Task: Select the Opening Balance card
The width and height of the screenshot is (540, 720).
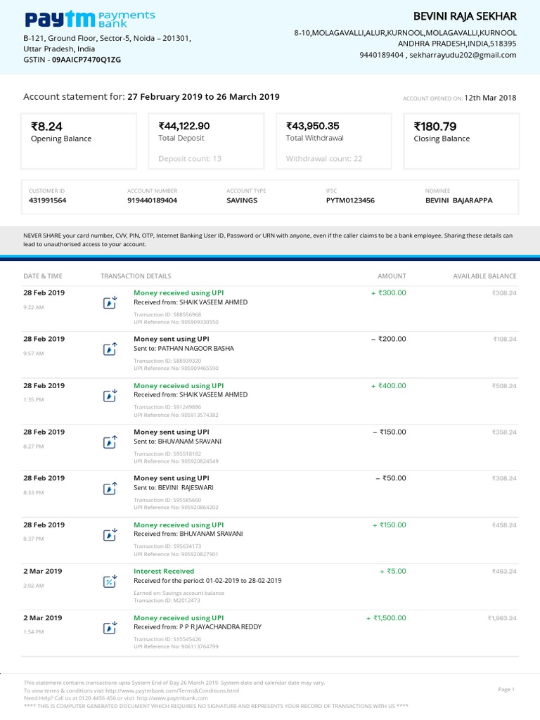Action: click(79, 141)
